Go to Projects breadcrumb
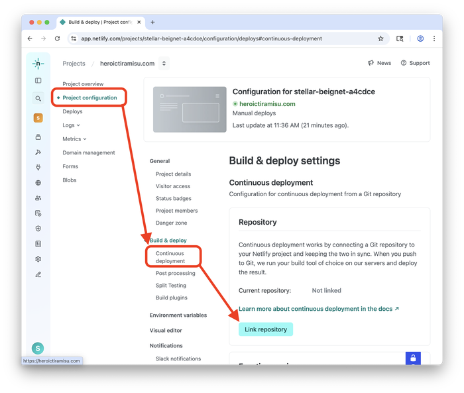 74,64
